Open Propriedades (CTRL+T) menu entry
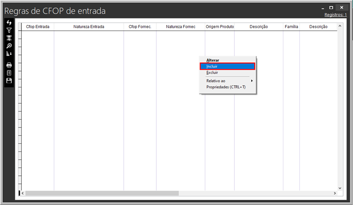Screen dimensions: 353x205 [x=228, y=87]
